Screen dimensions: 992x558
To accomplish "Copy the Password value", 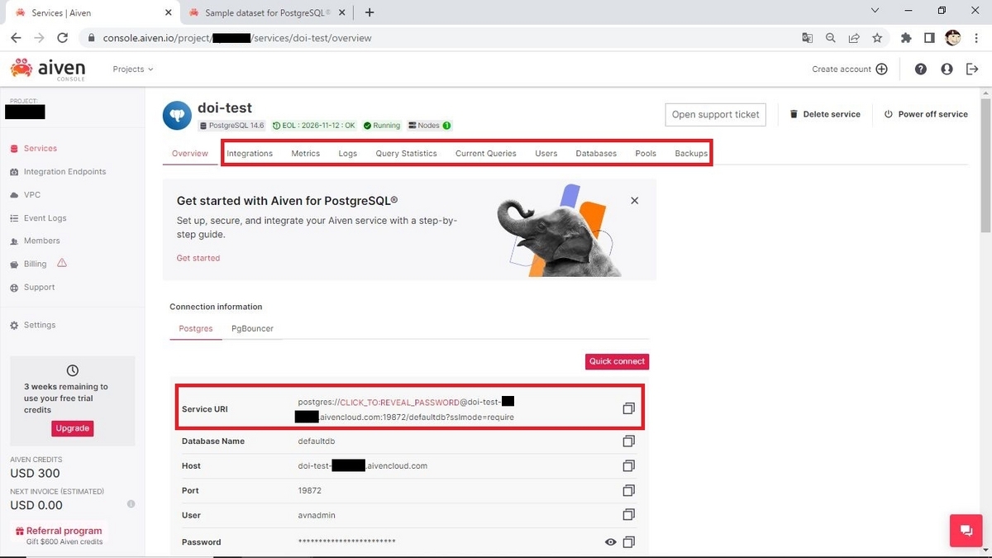I will click(628, 542).
